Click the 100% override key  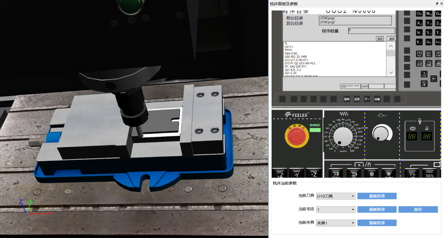click(x=429, y=174)
